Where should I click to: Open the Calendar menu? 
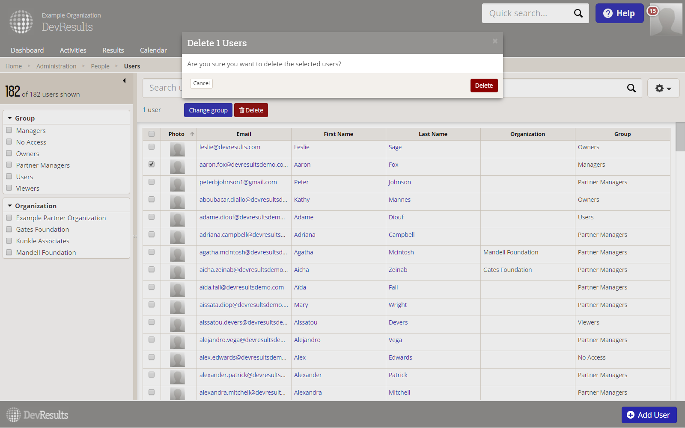point(153,50)
